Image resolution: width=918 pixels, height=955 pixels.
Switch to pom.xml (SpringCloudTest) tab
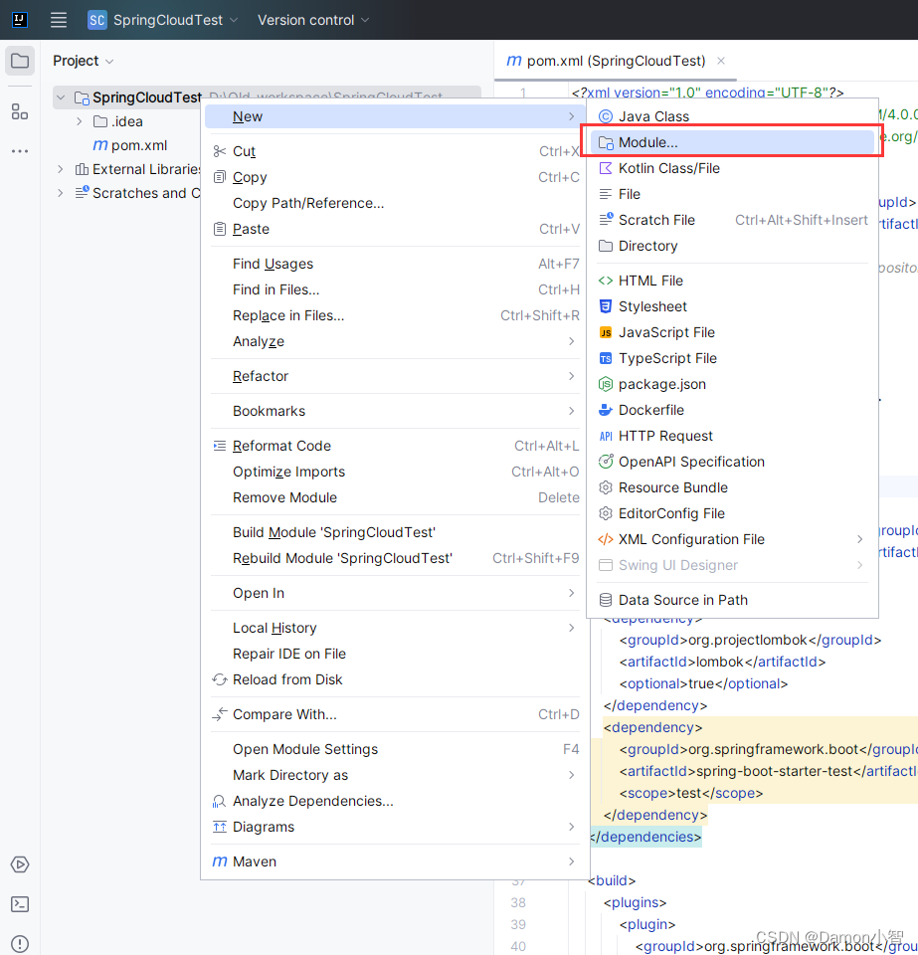point(616,61)
